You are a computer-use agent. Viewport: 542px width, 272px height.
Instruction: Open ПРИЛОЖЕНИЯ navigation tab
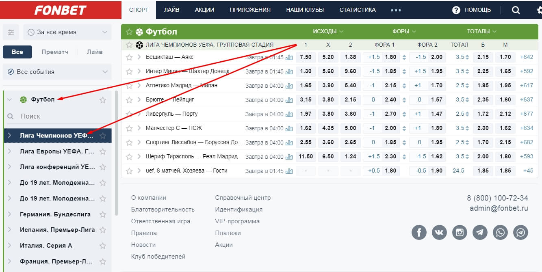tap(250, 10)
